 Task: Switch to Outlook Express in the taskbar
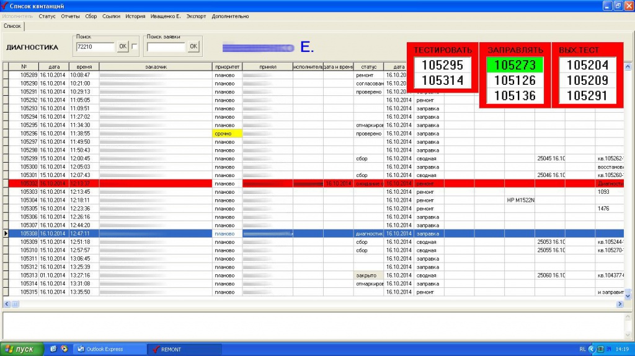pos(109,349)
